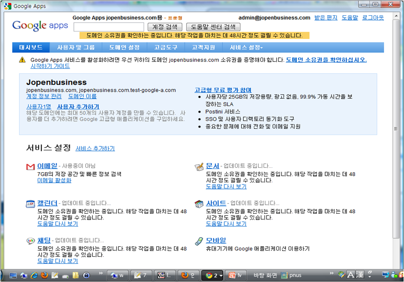The height and width of the screenshot is (282, 404).
Task: Click the 계정 정보 관리 link
Action: pyautogui.click(x=44, y=96)
